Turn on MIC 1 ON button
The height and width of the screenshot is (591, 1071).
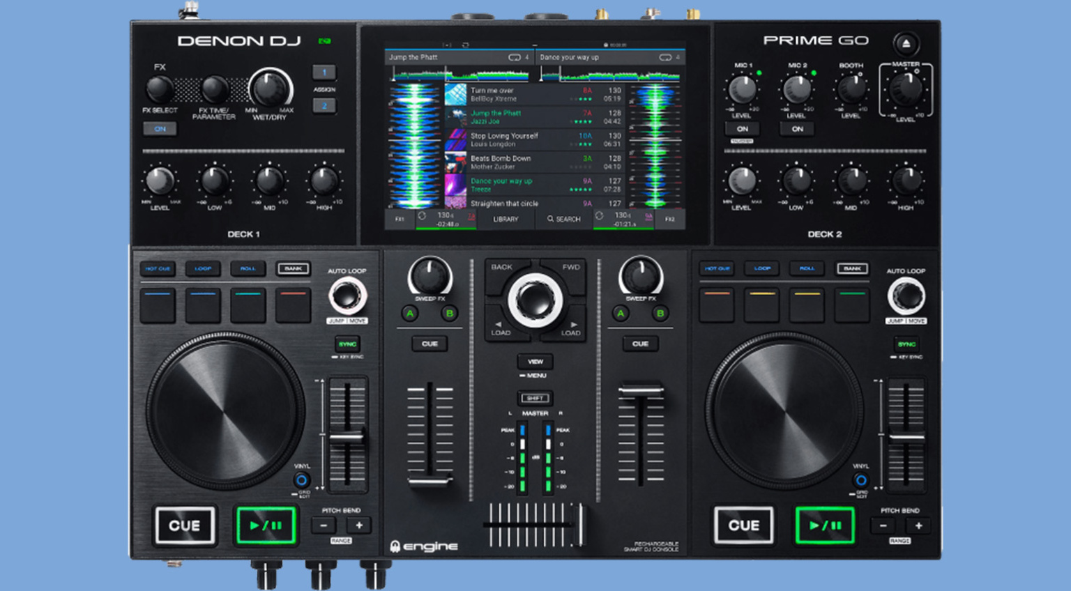pyautogui.click(x=742, y=129)
